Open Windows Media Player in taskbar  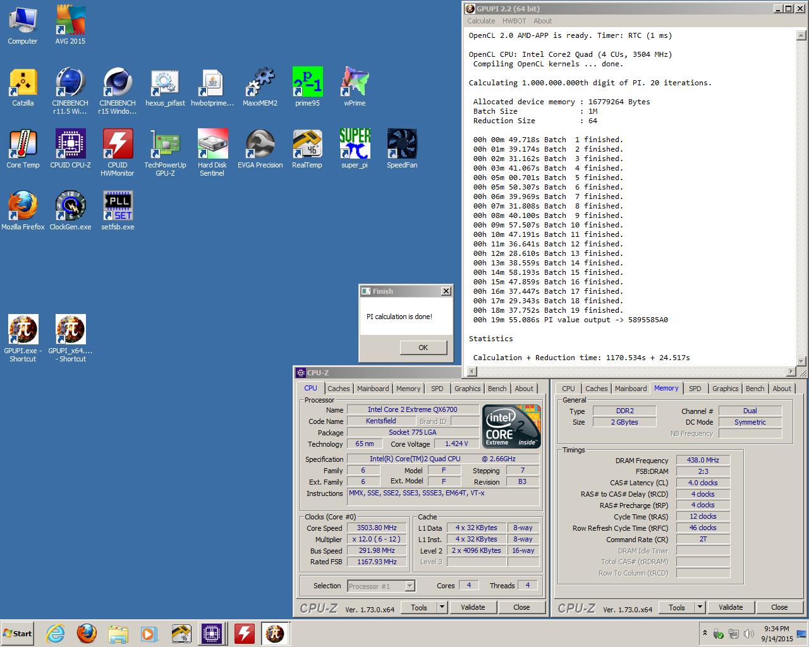tap(149, 634)
